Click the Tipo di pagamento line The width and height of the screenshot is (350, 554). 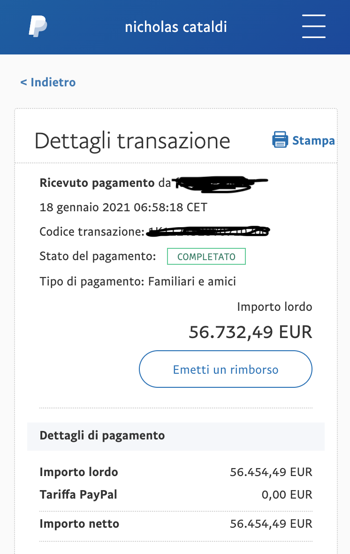coord(138,282)
